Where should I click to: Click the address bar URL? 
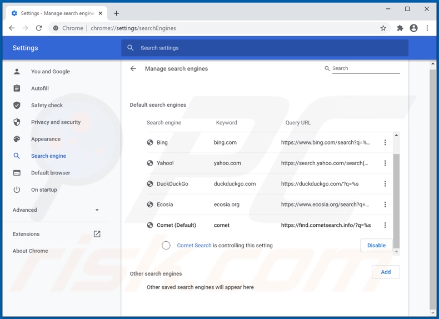pyautogui.click(x=133, y=28)
